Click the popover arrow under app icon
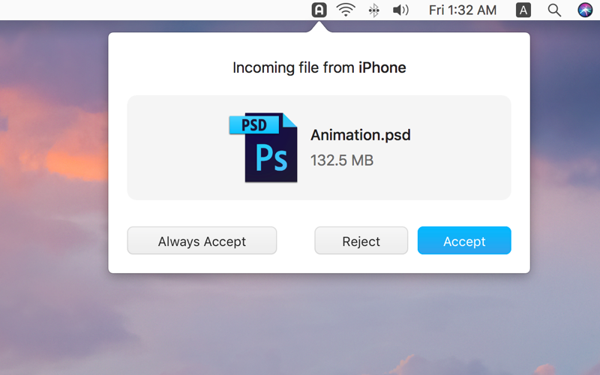This screenshot has width=600, height=375. click(x=319, y=27)
